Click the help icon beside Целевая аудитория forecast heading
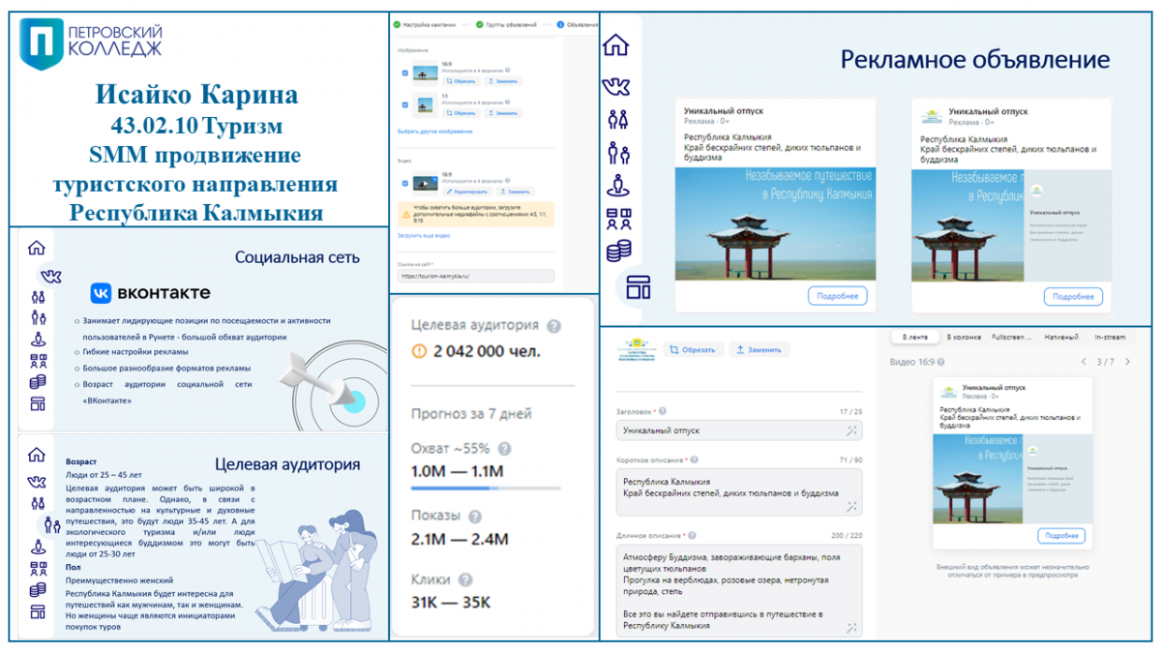The width and height of the screenshot is (1161, 653). pyautogui.click(x=553, y=326)
